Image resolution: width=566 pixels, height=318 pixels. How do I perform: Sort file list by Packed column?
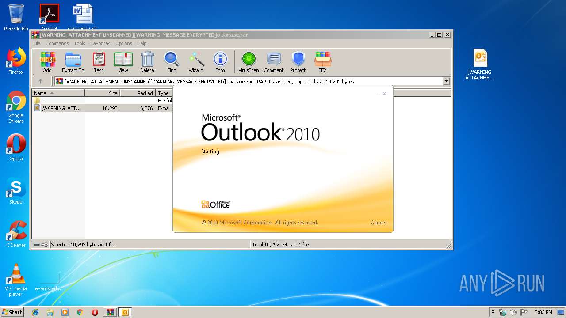(138, 93)
